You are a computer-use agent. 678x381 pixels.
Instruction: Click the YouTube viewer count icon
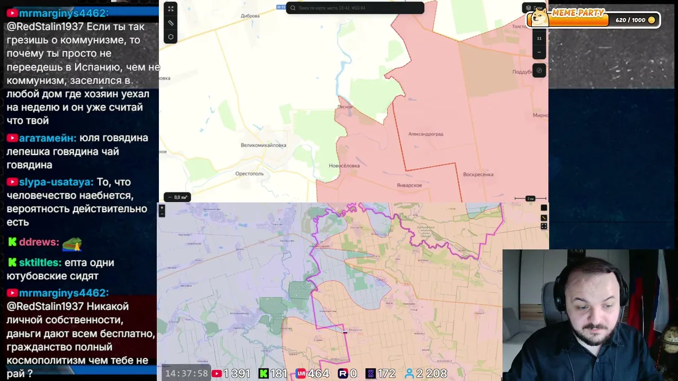tap(217, 374)
